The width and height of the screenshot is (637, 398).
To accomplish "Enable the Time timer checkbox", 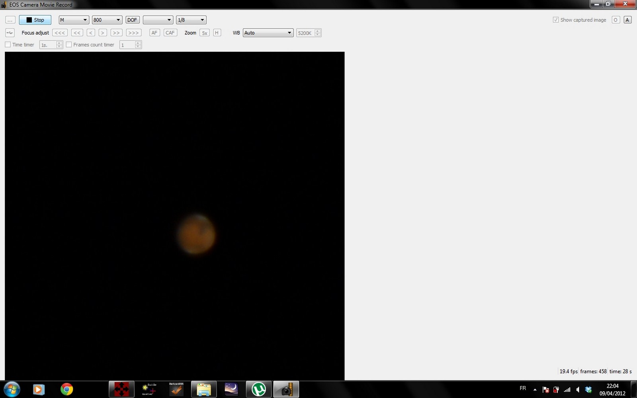I will [8, 45].
